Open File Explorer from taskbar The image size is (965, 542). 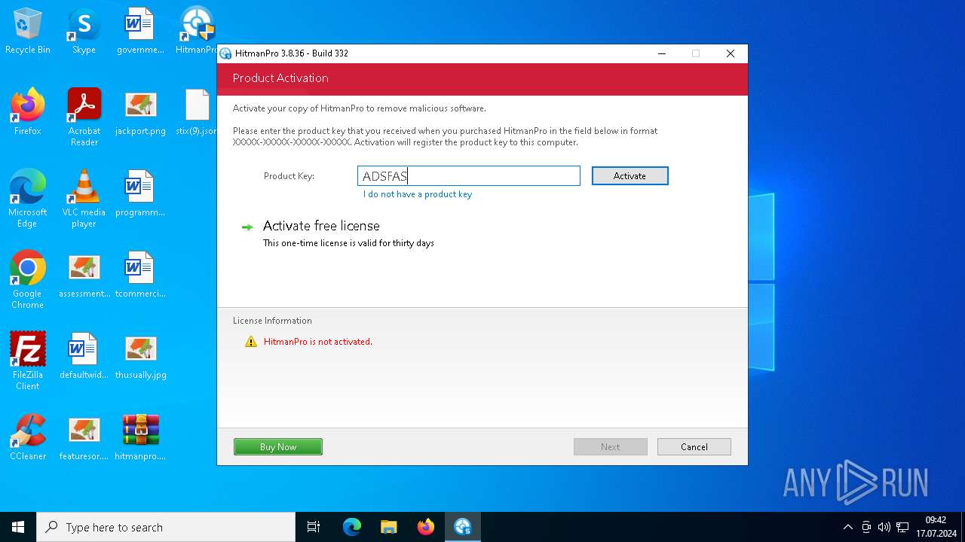point(389,527)
